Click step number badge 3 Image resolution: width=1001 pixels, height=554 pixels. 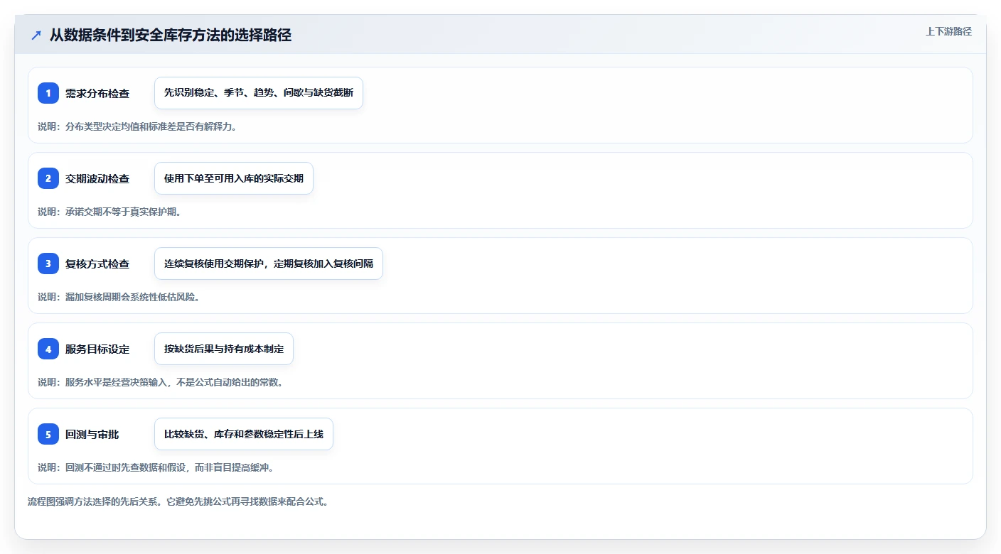point(48,264)
